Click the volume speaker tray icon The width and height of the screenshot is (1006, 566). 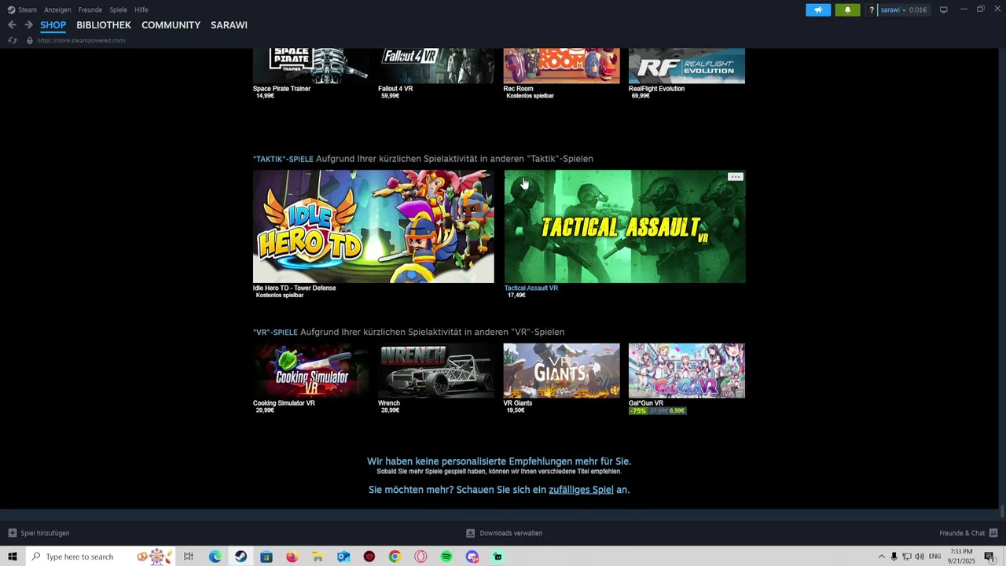coord(920,557)
